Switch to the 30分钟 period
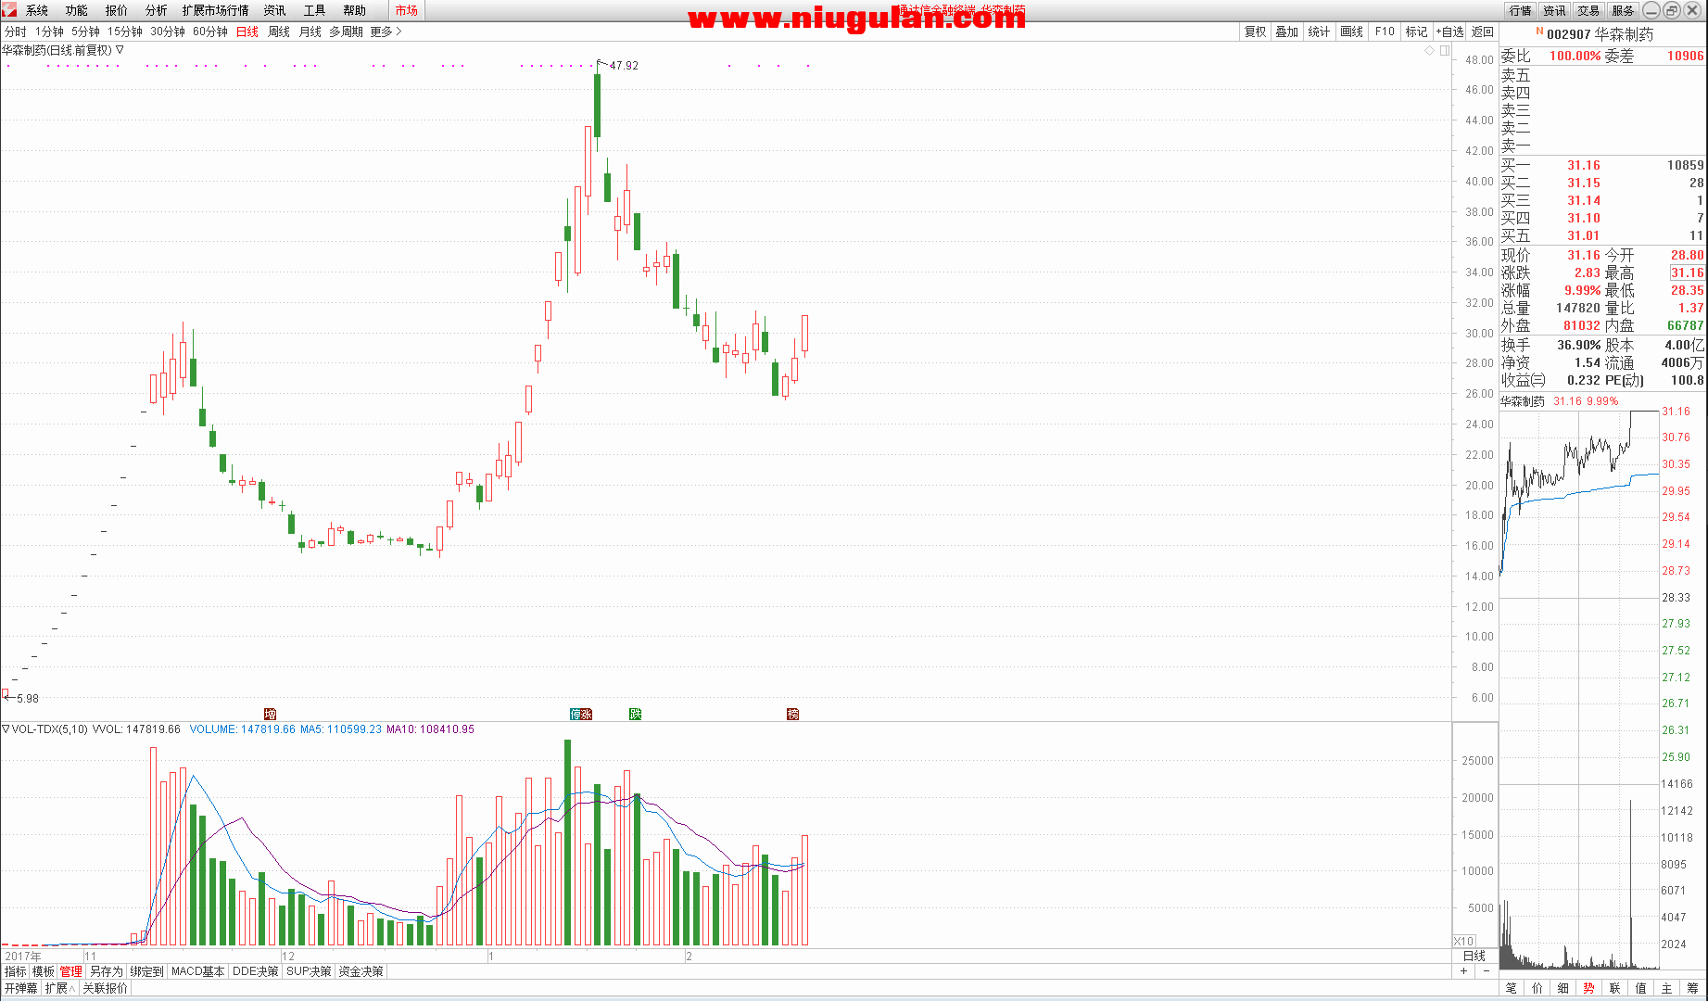 tap(168, 32)
